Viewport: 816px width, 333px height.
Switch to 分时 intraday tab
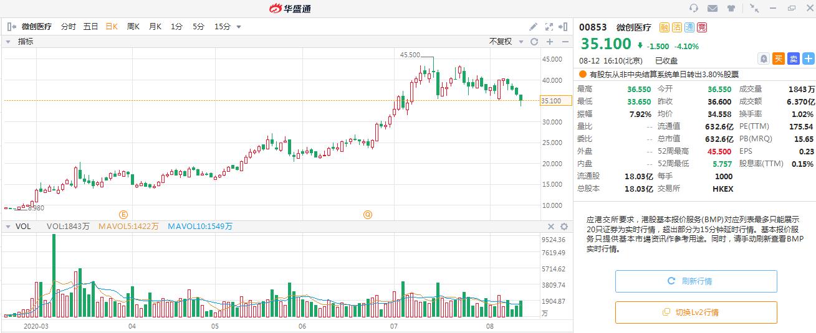(68, 27)
